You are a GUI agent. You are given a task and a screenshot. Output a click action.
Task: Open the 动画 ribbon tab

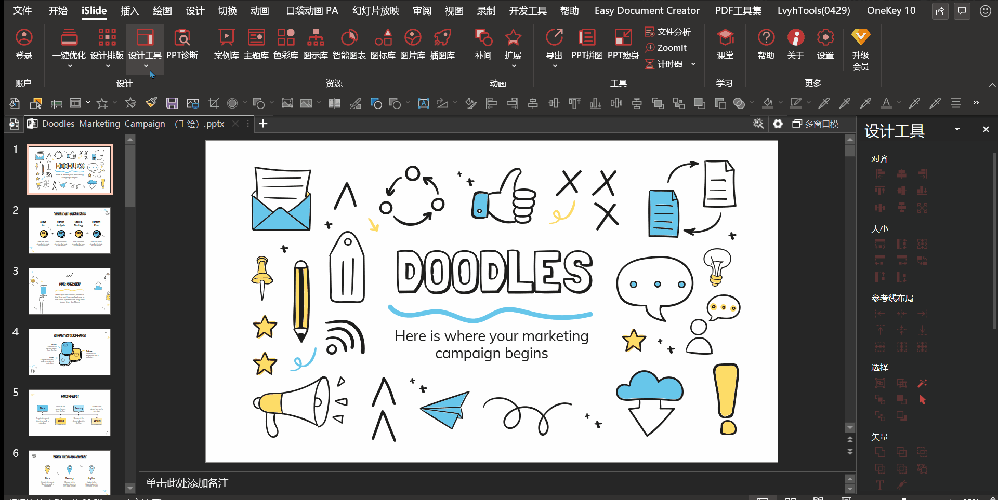point(259,10)
